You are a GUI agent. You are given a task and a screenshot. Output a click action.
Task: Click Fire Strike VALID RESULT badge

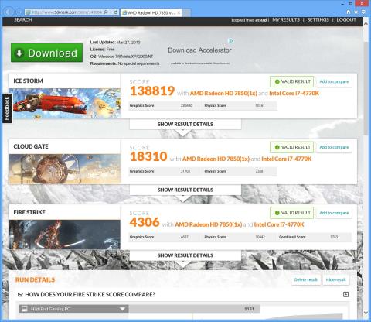(291, 213)
